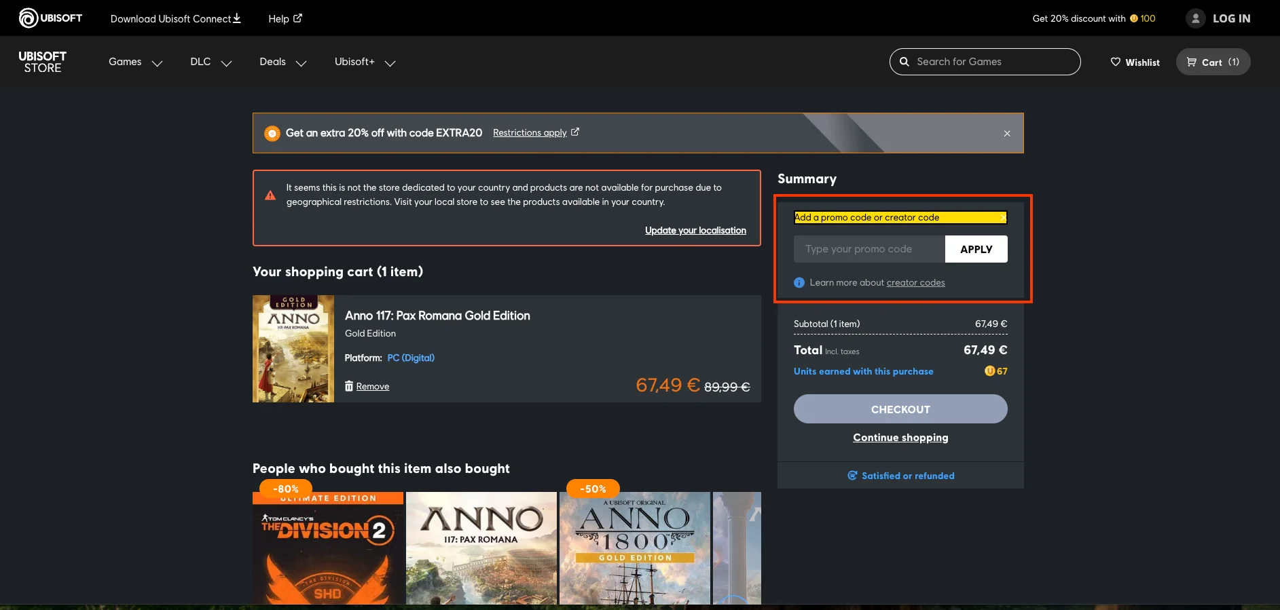This screenshot has height=610, width=1280.
Task: Click Get 20% discount with Units text
Action: click(x=1079, y=18)
